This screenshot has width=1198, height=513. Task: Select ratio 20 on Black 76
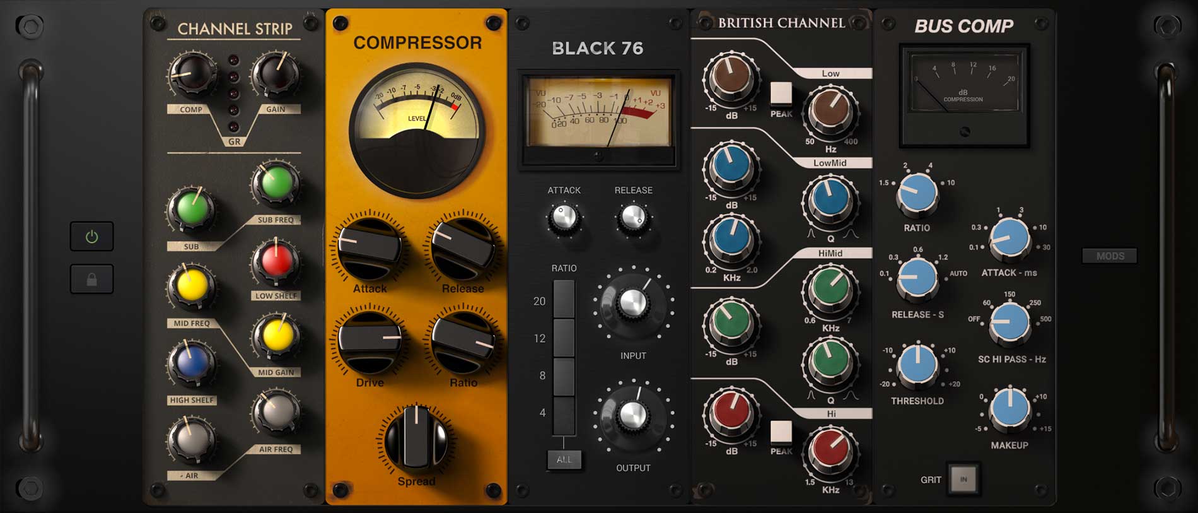click(x=563, y=300)
